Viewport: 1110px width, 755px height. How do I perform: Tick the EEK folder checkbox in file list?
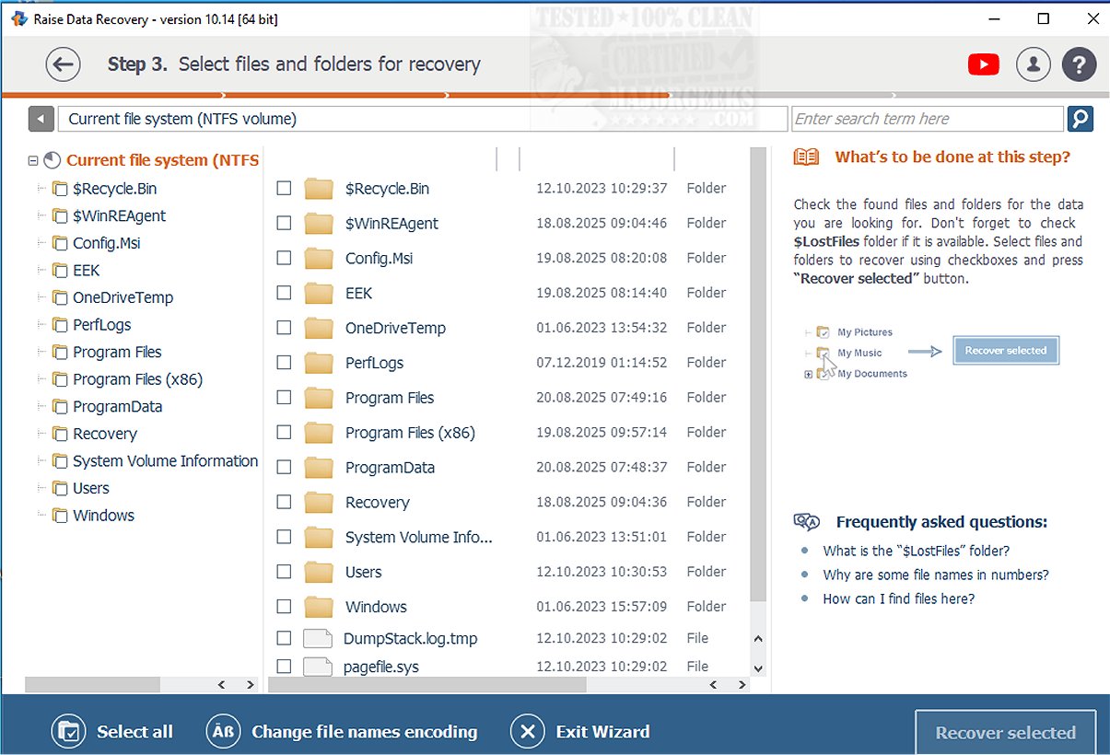pyautogui.click(x=284, y=293)
